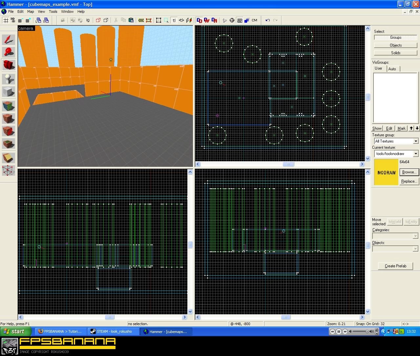
Task: Toggle texture lock (tl) button
Action: [x=174, y=20]
